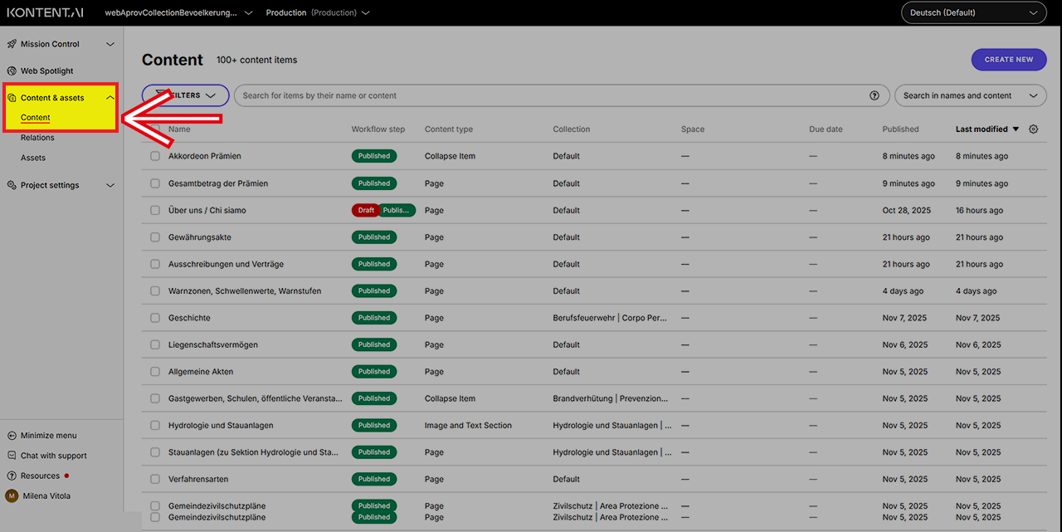The height and width of the screenshot is (532, 1062).
Task: Open the Deutsch (Default) language dropdown
Action: [x=973, y=12]
